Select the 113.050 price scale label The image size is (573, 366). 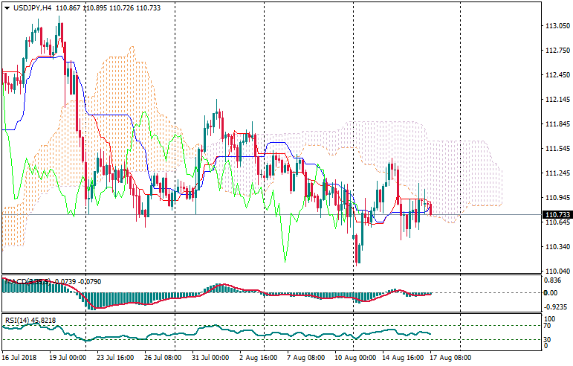pos(557,26)
